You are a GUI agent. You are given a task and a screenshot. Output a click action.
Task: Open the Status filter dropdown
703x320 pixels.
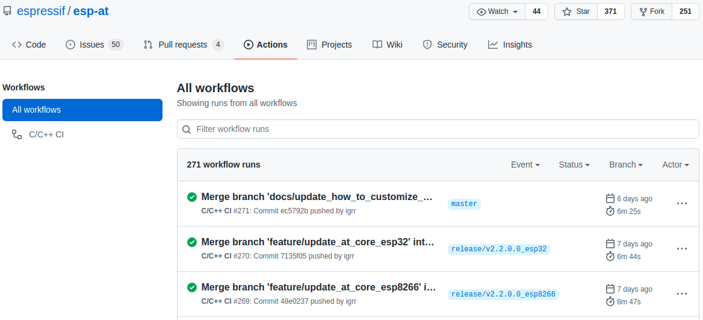click(574, 165)
